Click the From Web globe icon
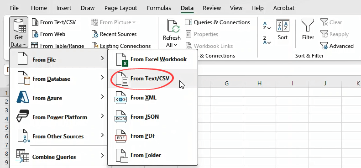This screenshot has width=361, height=168. 35,34
